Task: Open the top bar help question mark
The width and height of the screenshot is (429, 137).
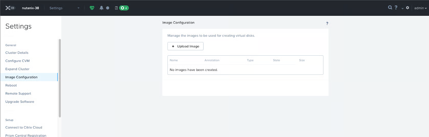Action: 396,7
